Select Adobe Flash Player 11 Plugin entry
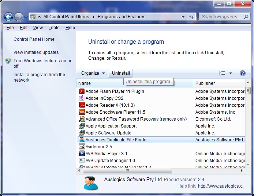 click(x=115, y=91)
